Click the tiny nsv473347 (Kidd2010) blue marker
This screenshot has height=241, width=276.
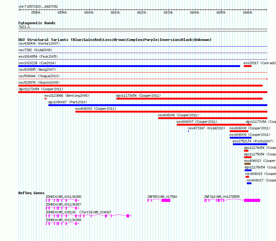coord(189,131)
